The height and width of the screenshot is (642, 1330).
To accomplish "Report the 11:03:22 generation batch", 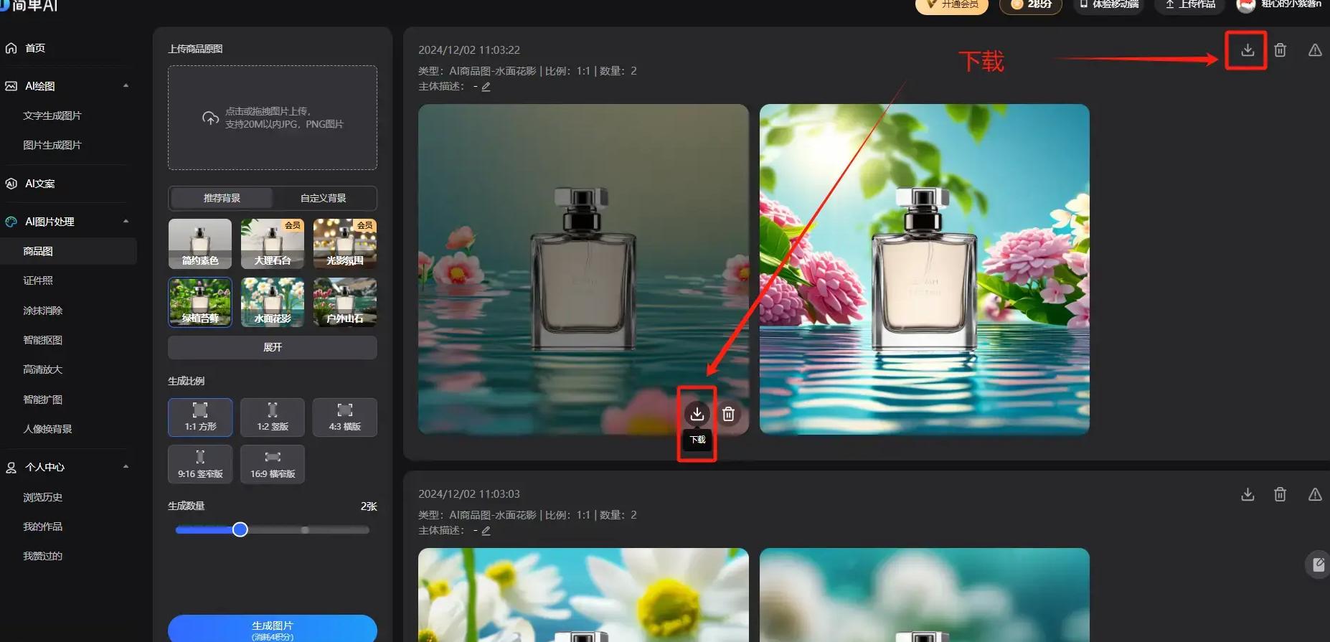I will click(1314, 50).
